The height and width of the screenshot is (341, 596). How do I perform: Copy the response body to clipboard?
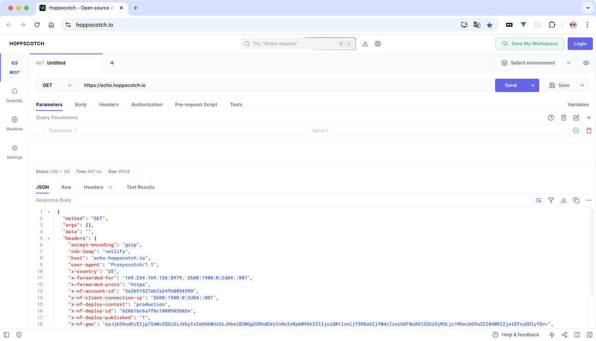576,200
